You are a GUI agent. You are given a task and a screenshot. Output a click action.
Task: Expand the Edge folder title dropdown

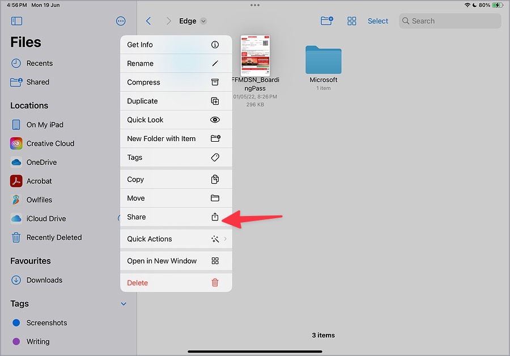pos(203,21)
